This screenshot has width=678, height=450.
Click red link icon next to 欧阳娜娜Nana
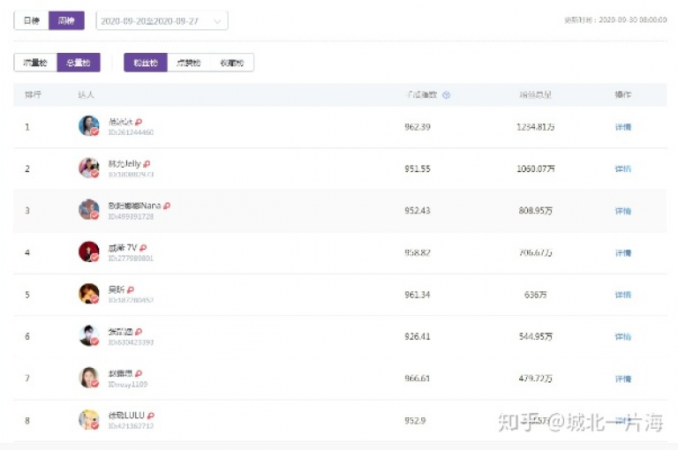[x=167, y=206]
